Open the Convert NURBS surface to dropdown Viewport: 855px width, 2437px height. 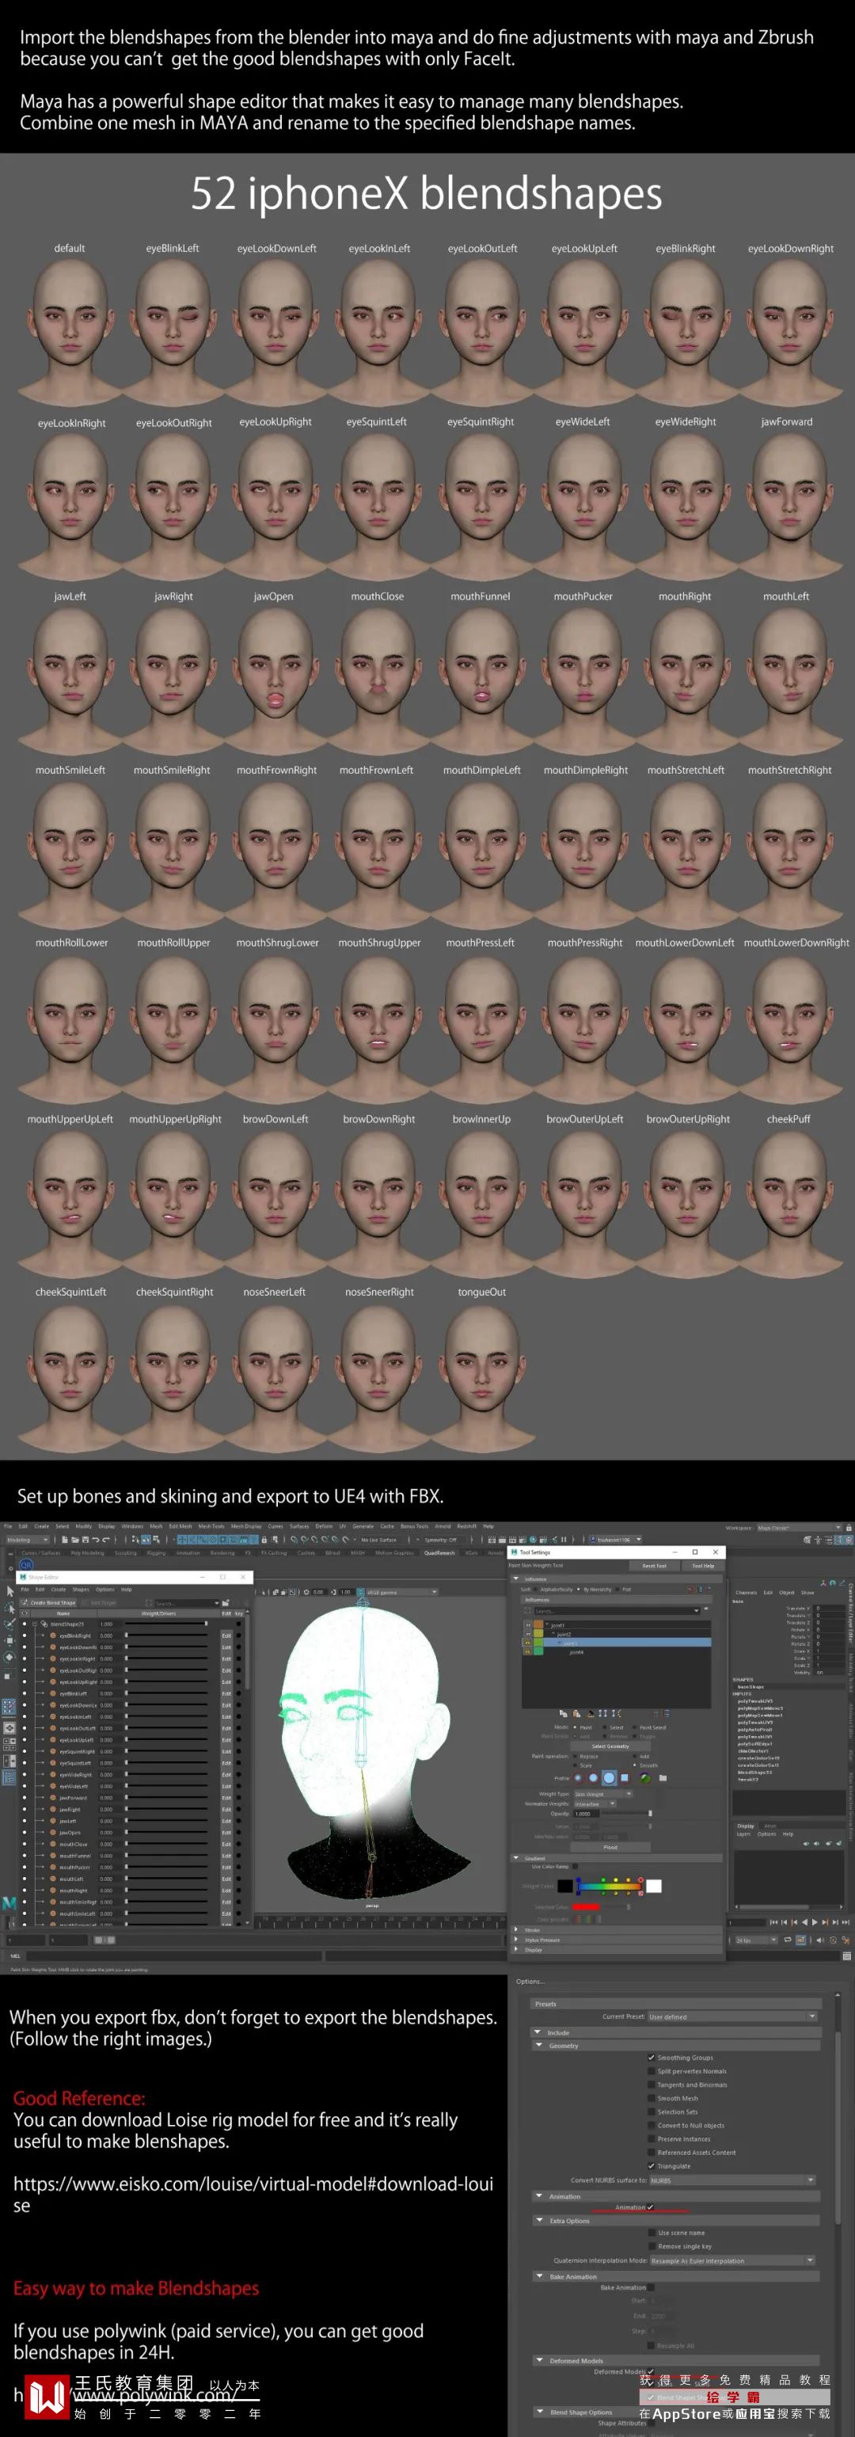coord(733,2180)
